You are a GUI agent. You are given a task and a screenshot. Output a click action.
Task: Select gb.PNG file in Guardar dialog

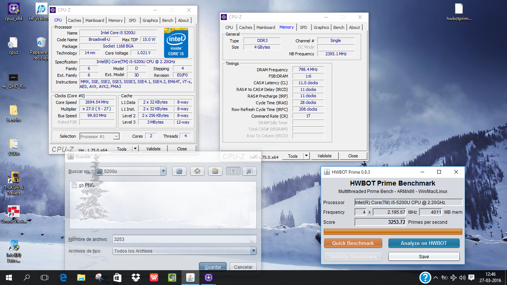(x=83, y=185)
